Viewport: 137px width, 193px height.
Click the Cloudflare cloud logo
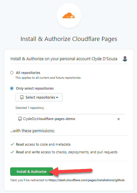(69, 15)
